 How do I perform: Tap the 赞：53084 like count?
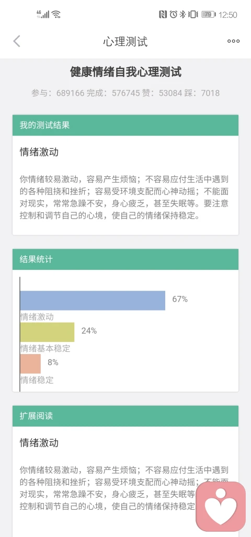coord(162,93)
